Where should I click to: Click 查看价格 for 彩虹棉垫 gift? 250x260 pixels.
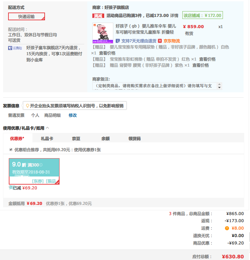pyautogui.click(x=207, y=59)
